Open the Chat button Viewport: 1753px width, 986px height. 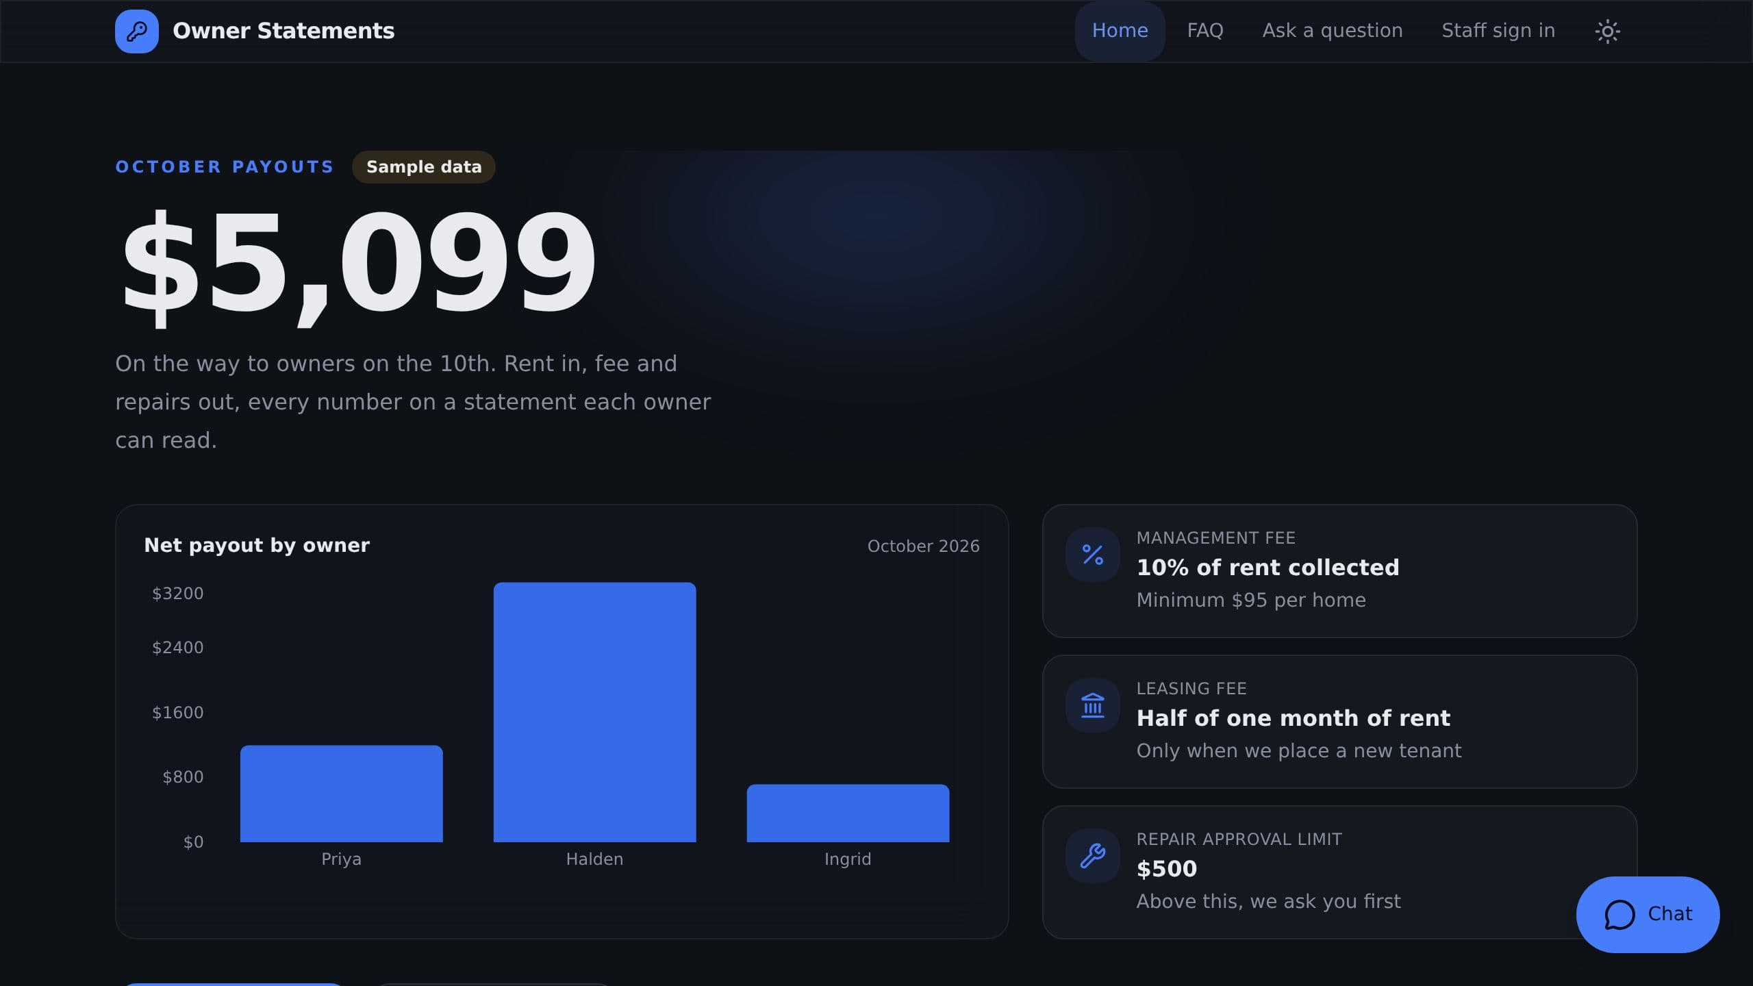(x=1648, y=914)
